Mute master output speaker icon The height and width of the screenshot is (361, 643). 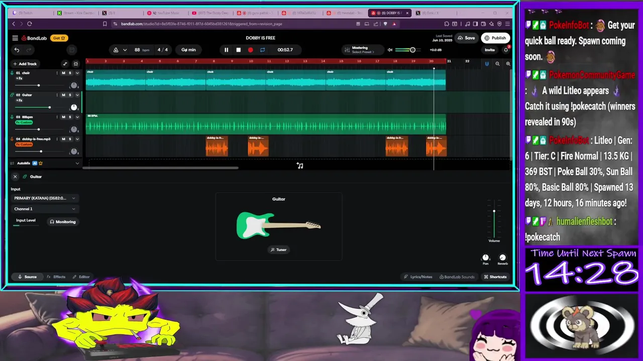pos(390,50)
